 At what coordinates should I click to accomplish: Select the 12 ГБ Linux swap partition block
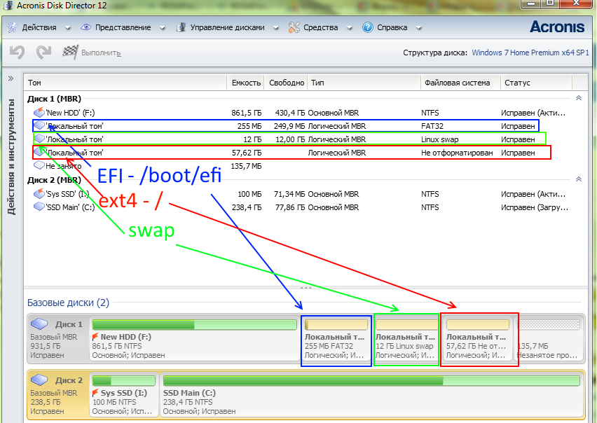(406, 340)
